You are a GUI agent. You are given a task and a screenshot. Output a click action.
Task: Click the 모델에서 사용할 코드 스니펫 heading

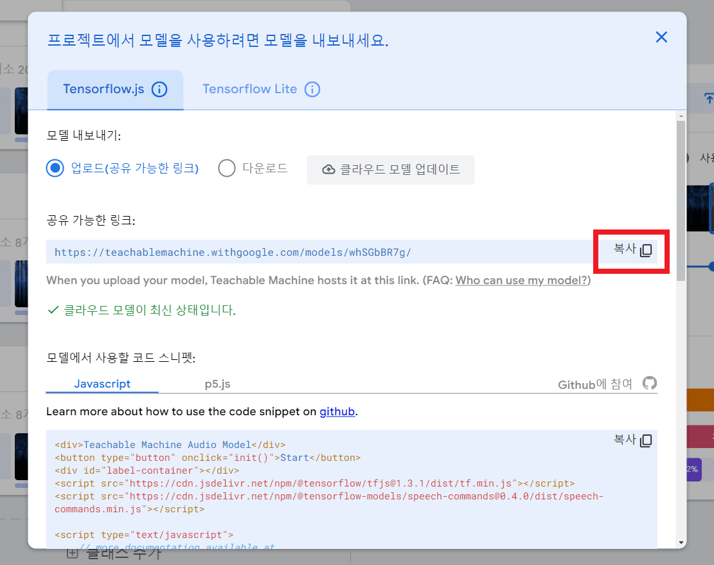click(121, 358)
